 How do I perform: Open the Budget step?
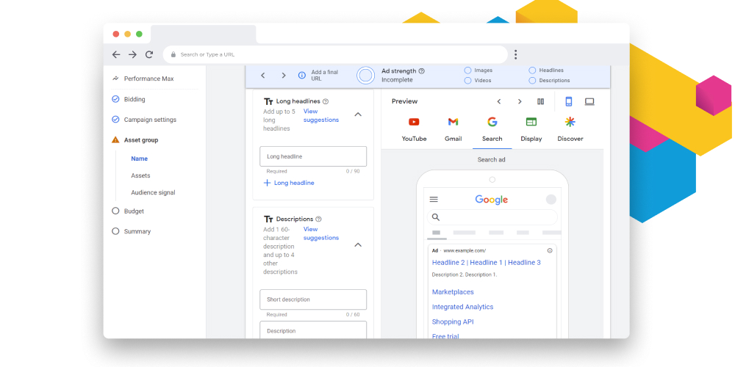(134, 211)
